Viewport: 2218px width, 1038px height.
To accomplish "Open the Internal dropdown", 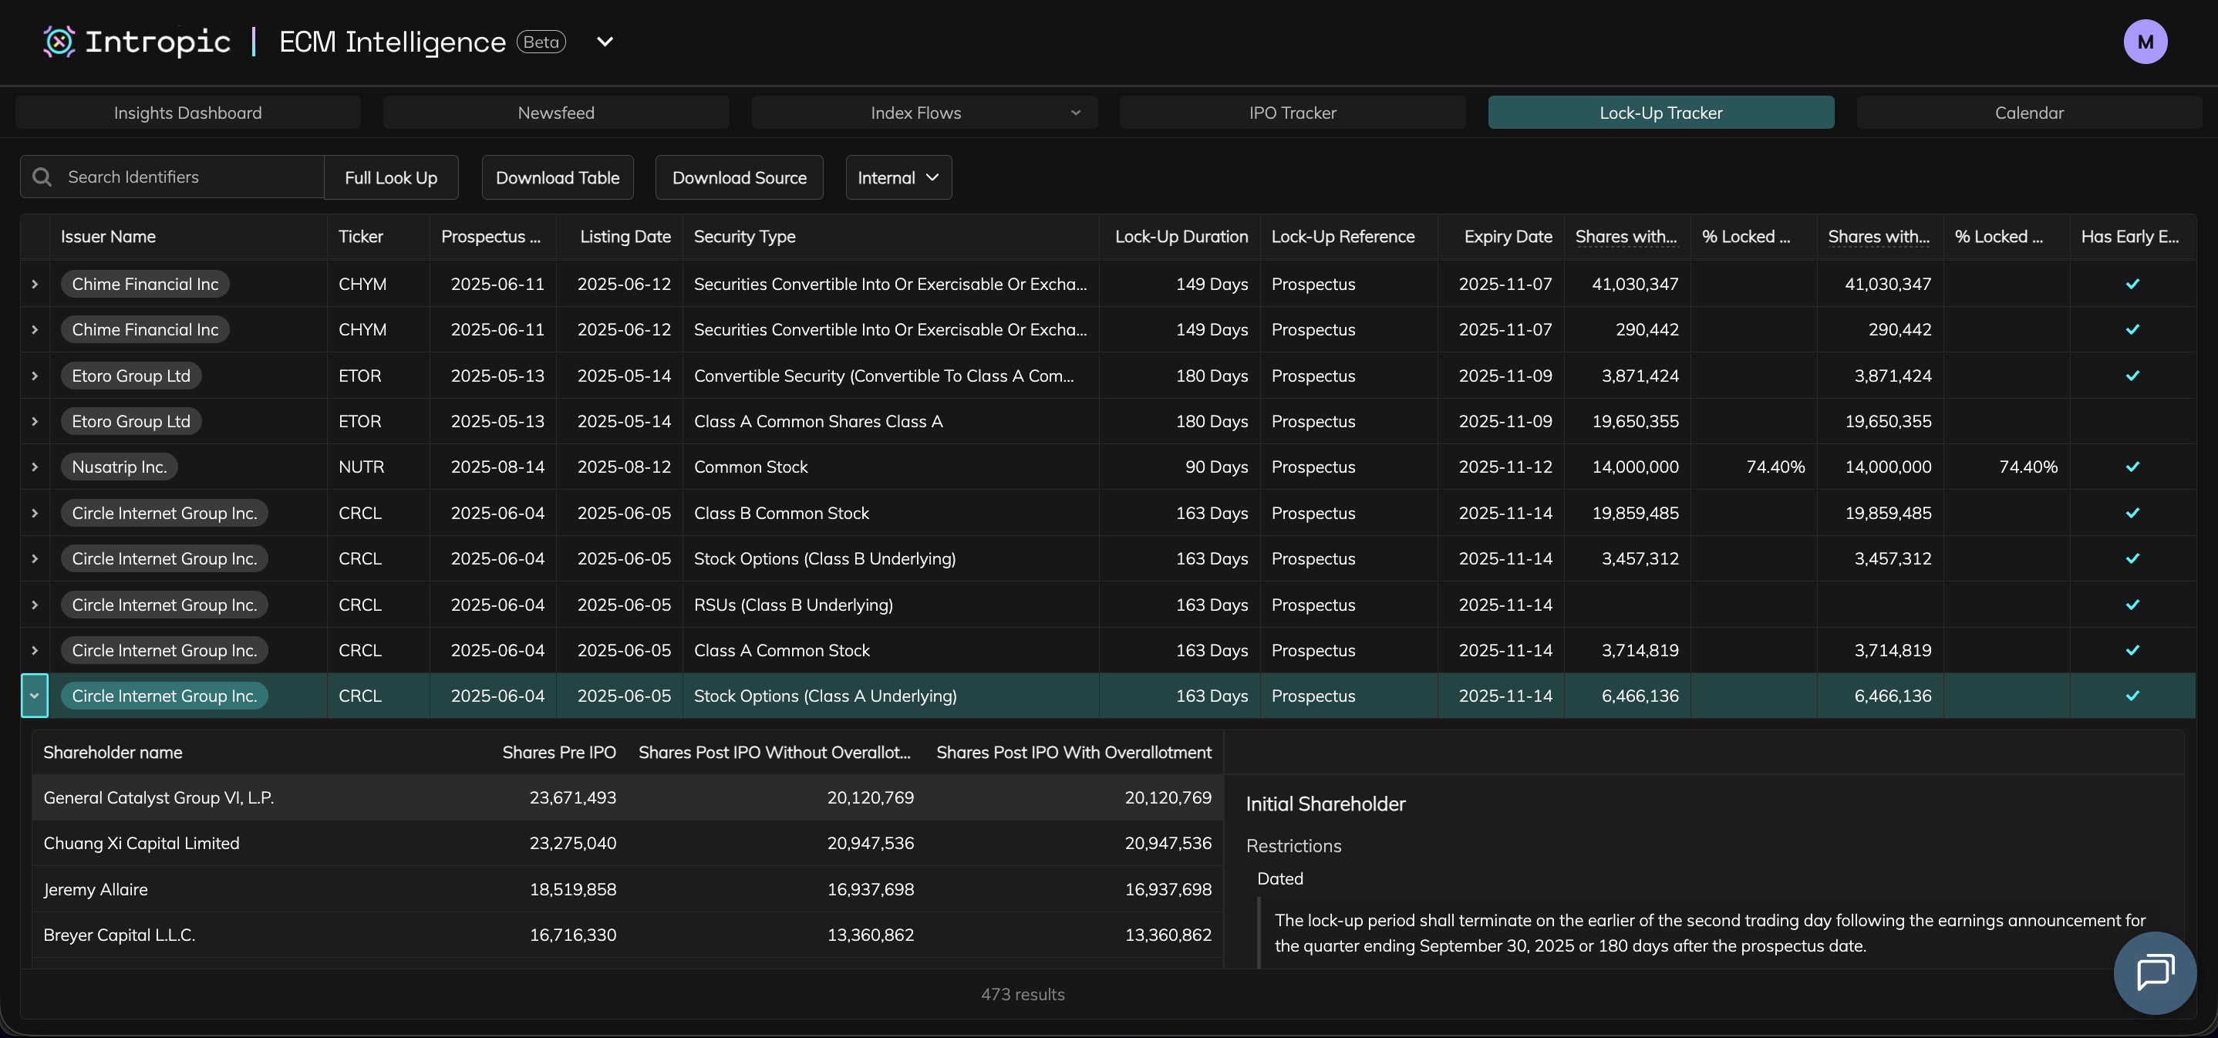I will pos(898,177).
